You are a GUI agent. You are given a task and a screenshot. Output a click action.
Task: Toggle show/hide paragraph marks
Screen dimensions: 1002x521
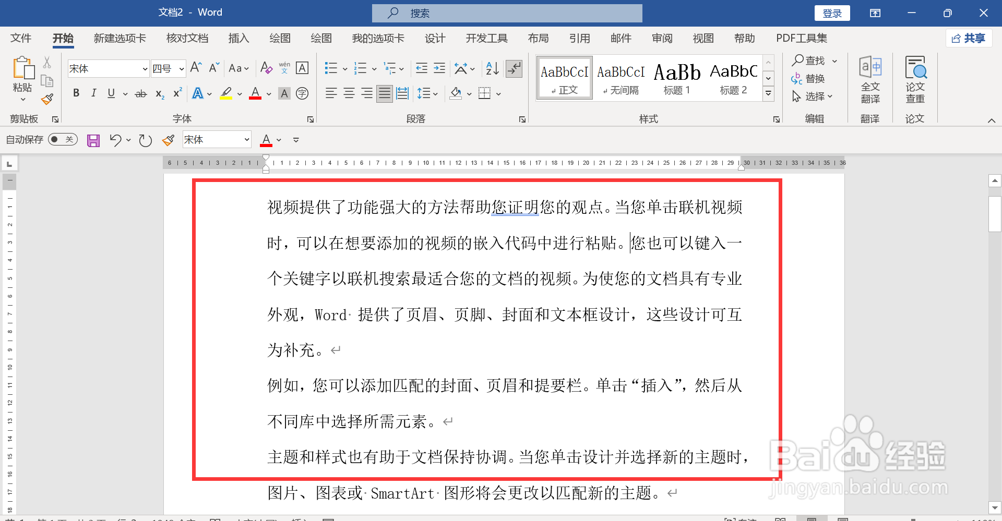(514, 68)
